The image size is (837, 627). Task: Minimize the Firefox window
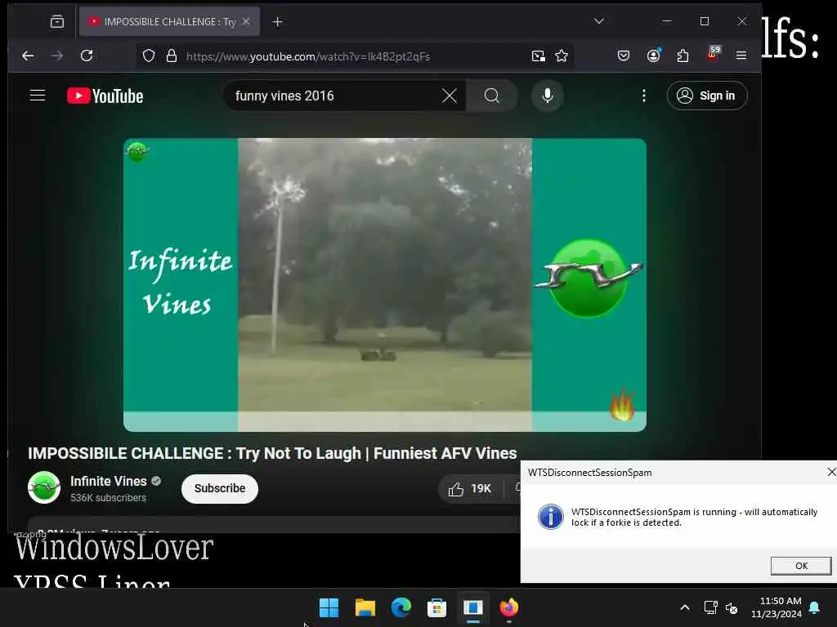667,21
